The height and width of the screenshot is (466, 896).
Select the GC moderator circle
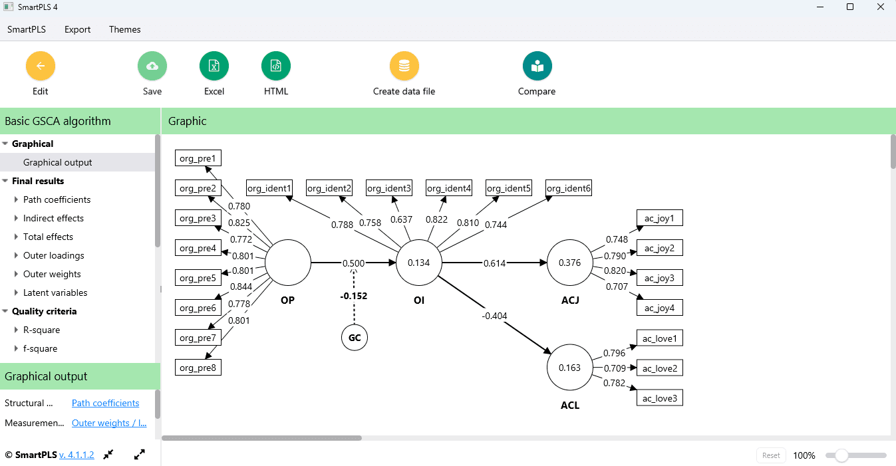[x=355, y=338]
